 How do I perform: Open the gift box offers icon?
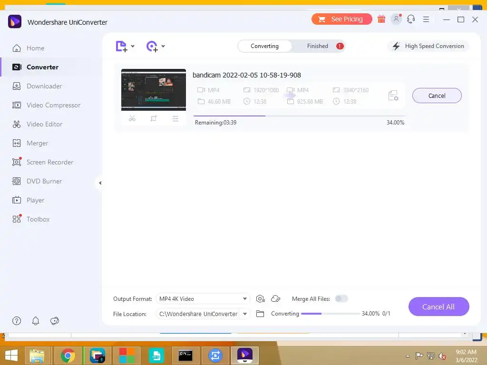381,19
